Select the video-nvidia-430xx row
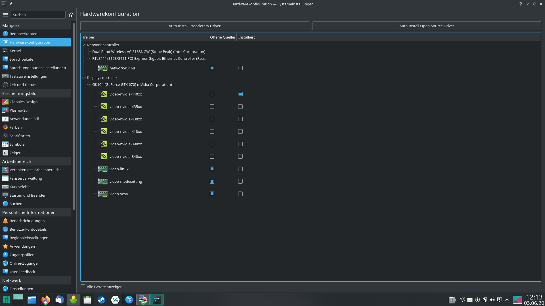The width and height of the screenshot is (545, 306). (125, 119)
